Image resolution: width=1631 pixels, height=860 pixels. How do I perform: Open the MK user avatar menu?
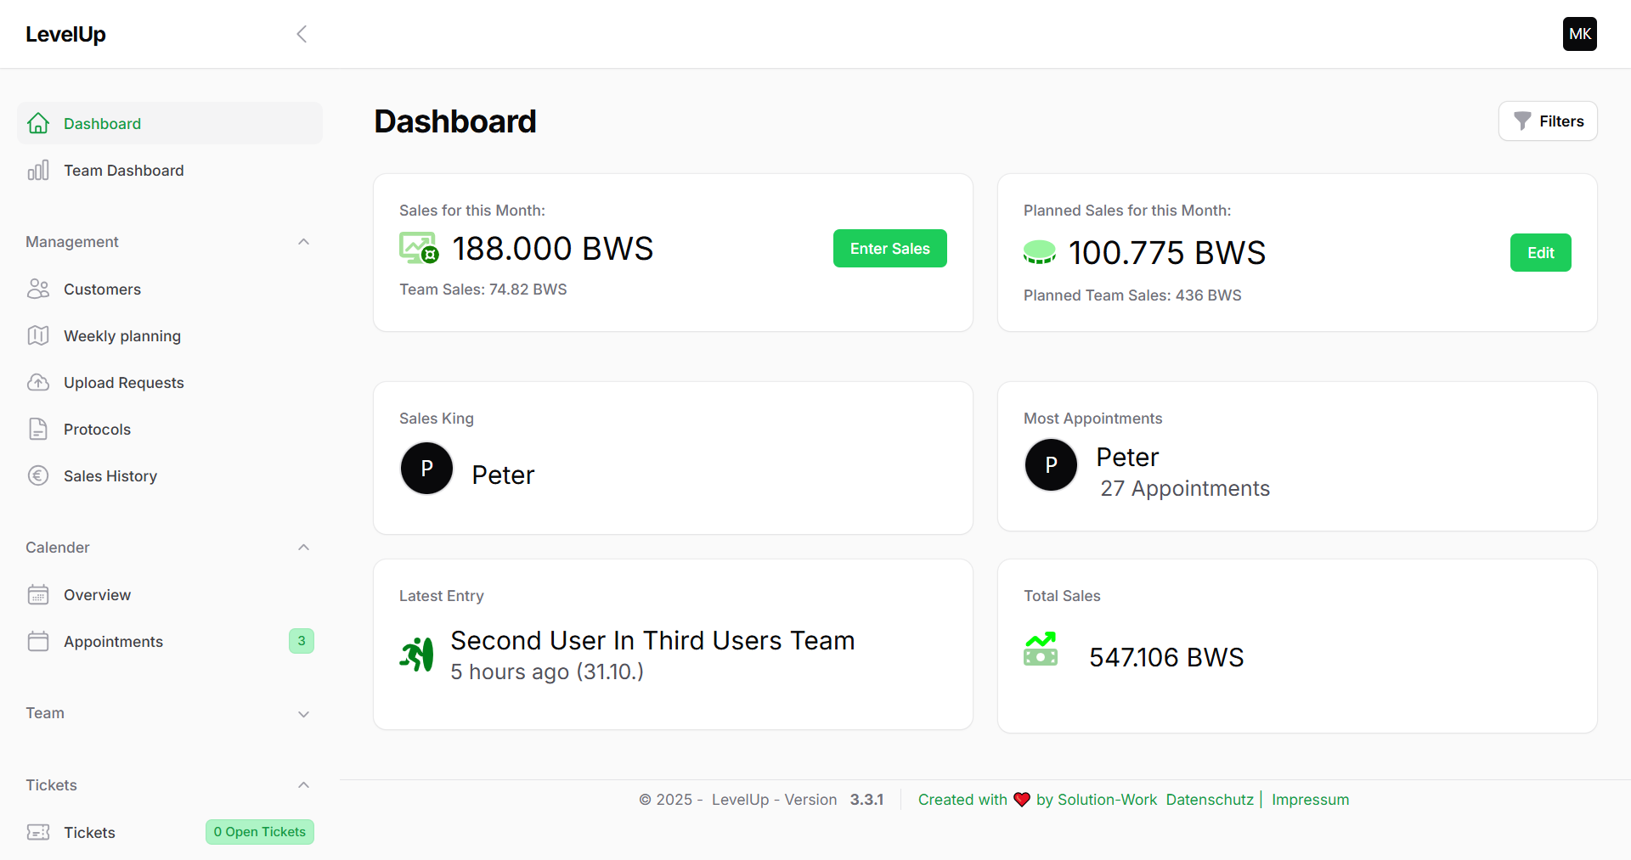(x=1579, y=34)
